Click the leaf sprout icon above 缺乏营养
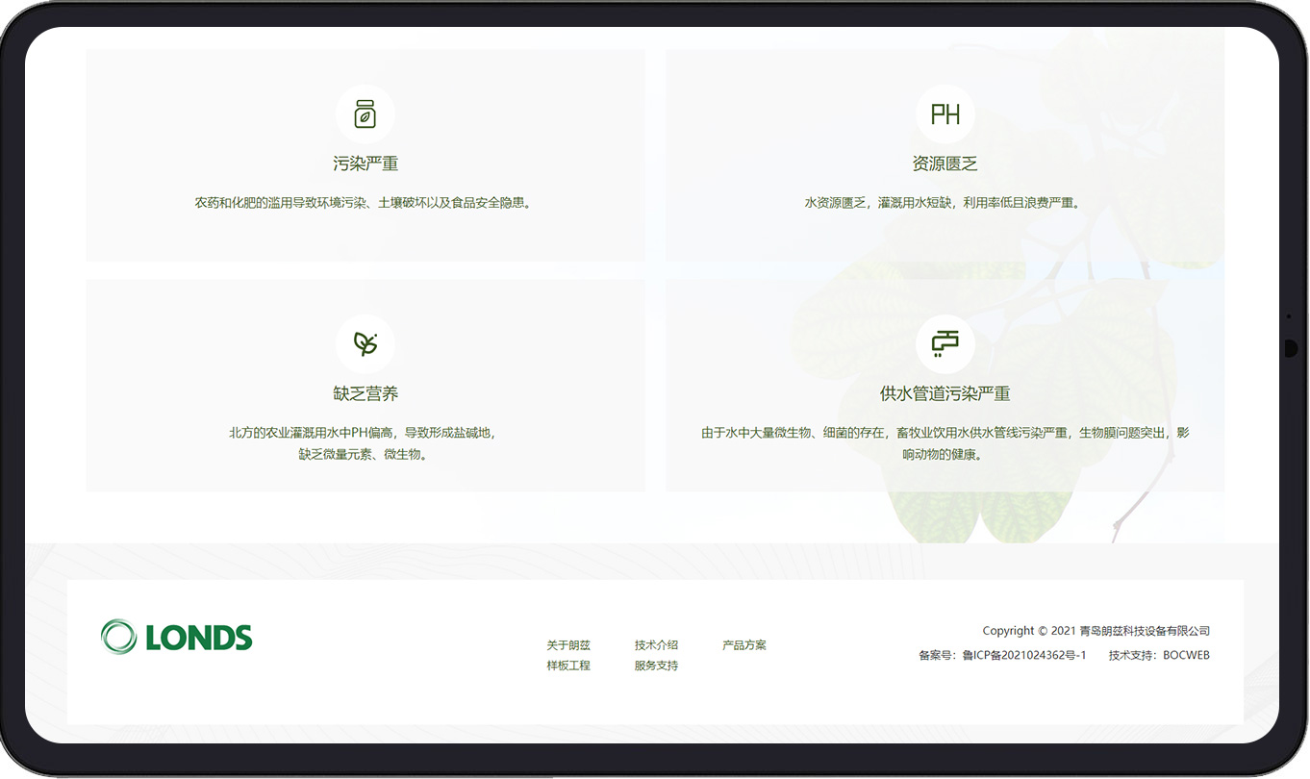Screen dimensions: 1310x779 [365, 343]
